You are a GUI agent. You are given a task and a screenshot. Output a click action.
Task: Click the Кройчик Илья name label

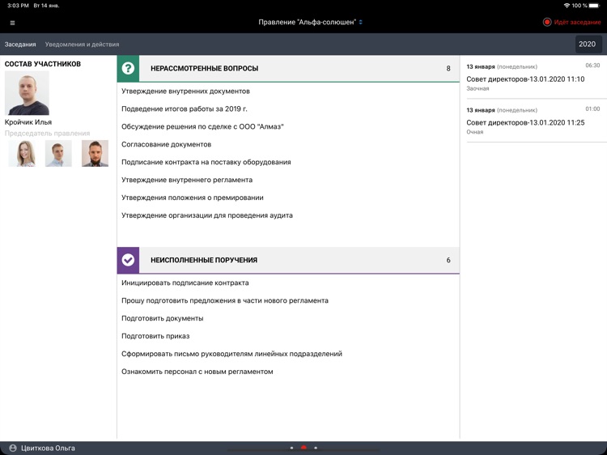coord(28,122)
